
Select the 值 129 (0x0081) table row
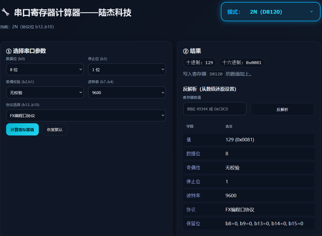(x=249, y=140)
